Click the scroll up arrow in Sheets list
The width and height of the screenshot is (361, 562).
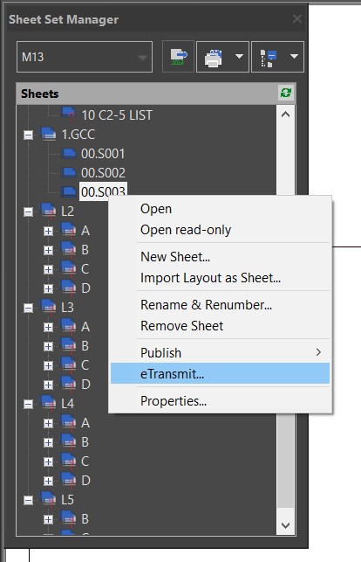tap(286, 114)
